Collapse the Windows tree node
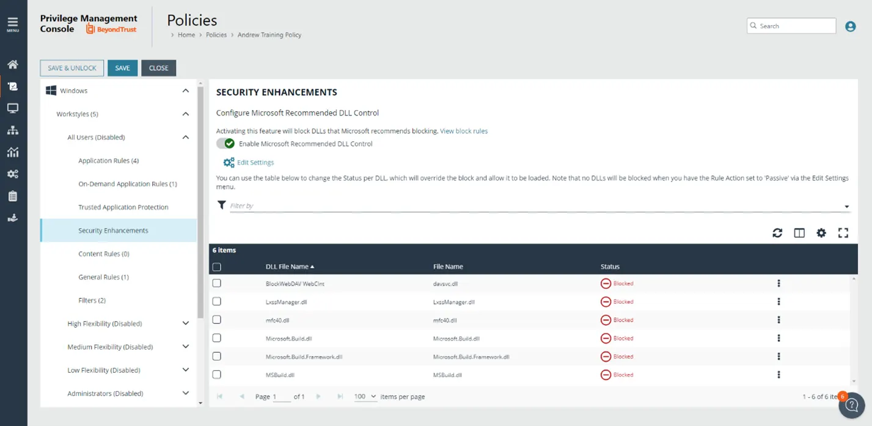 (x=186, y=91)
